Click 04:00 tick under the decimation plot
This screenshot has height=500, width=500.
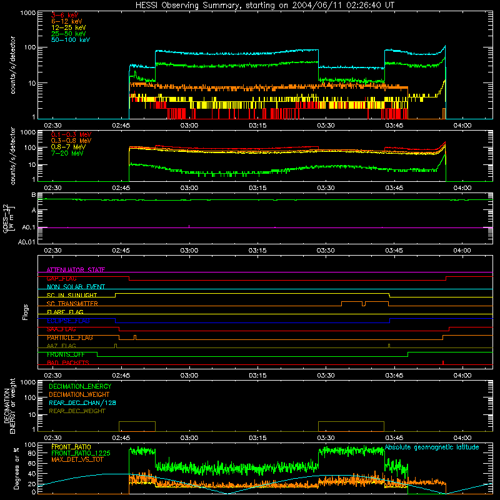click(x=462, y=438)
